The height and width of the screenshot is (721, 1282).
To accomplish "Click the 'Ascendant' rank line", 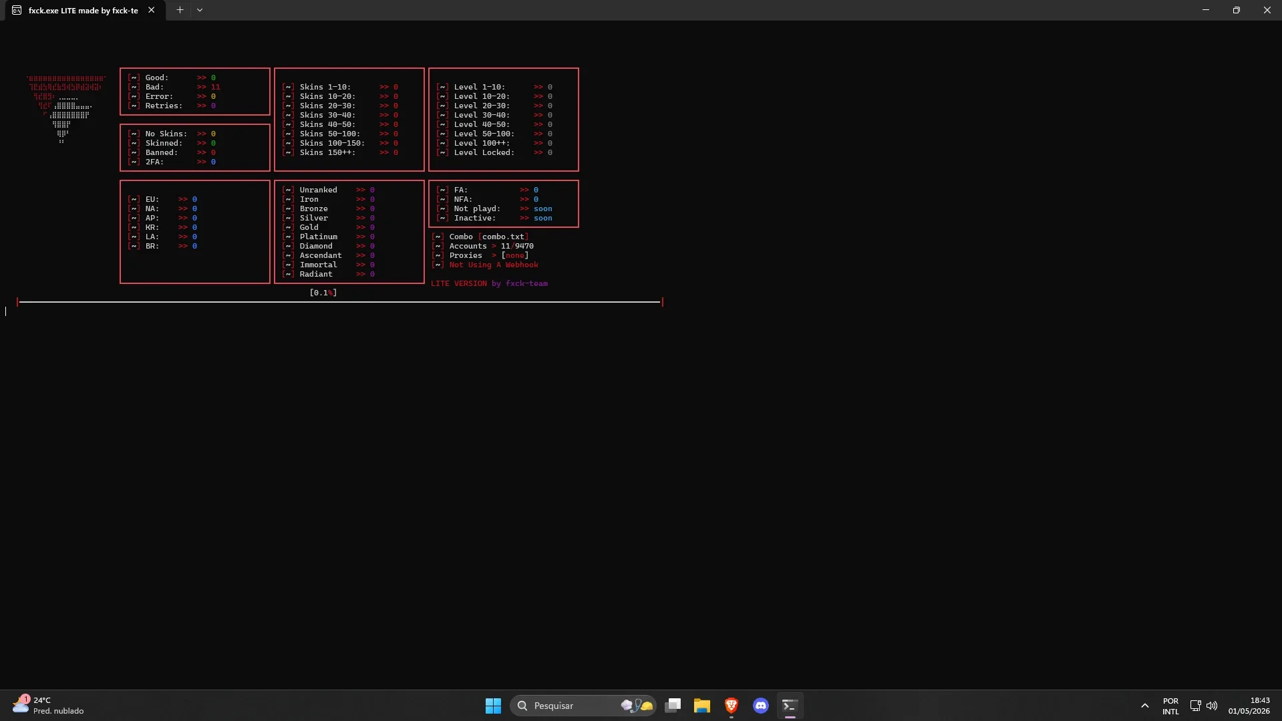I will [328, 255].
